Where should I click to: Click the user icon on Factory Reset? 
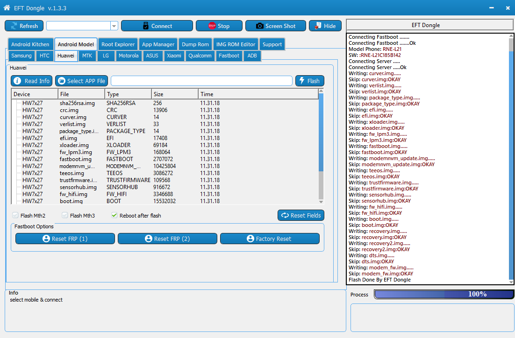[x=250, y=239]
